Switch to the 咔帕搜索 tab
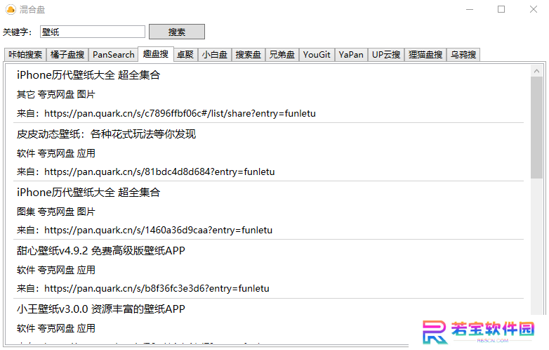The width and height of the screenshot is (549, 350). 25,55
